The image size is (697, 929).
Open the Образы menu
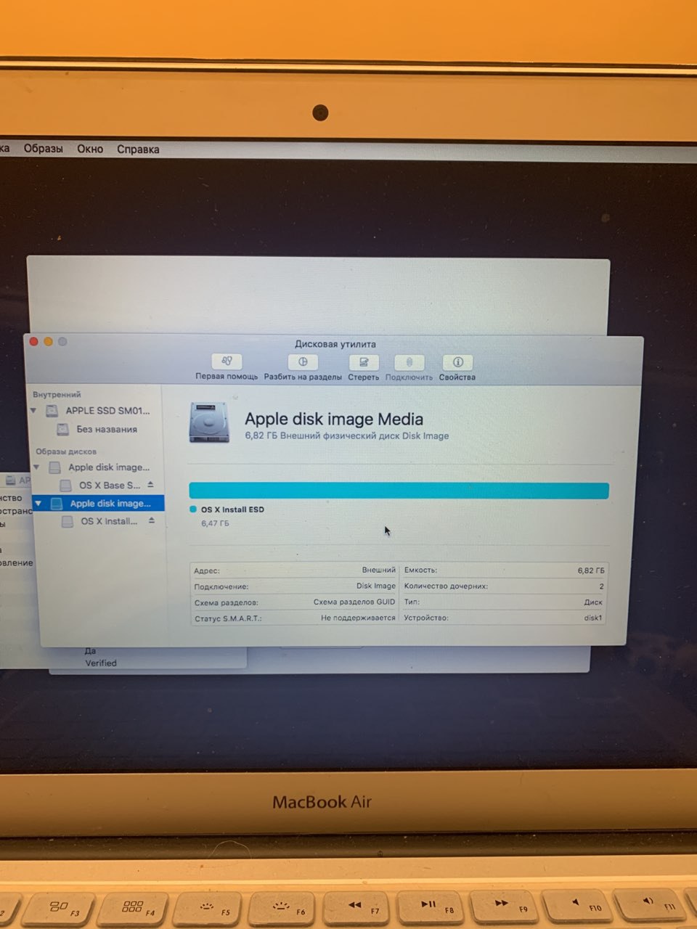pos(43,149)
